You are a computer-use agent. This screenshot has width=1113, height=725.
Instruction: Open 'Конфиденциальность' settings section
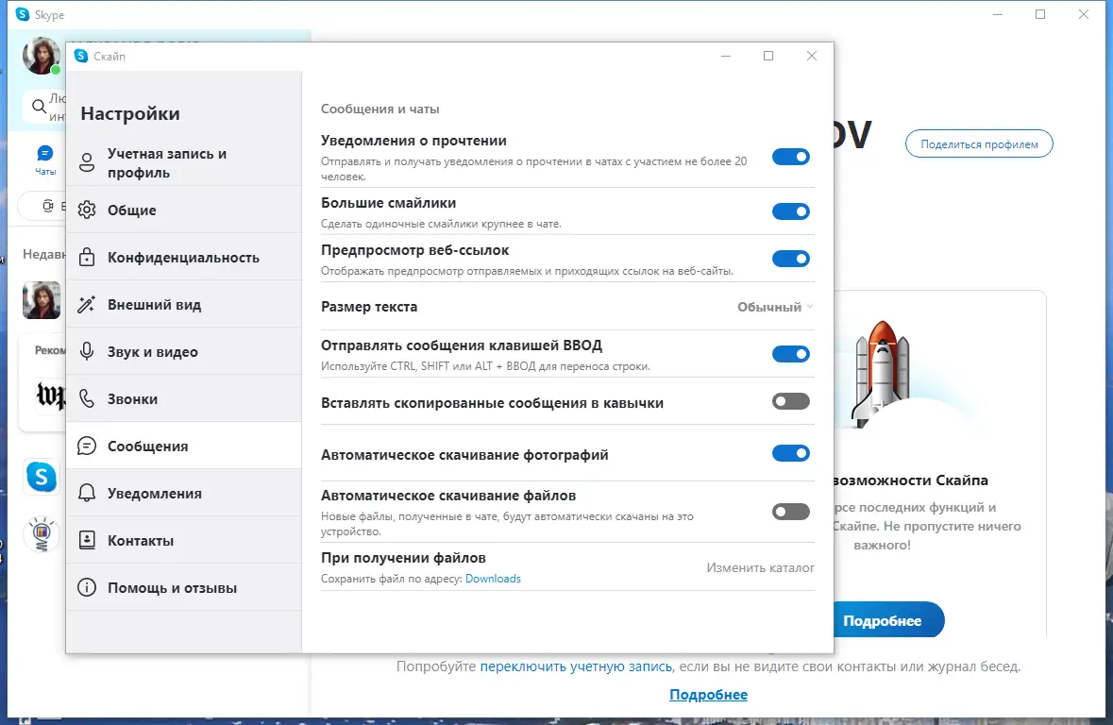coord(184,257)
